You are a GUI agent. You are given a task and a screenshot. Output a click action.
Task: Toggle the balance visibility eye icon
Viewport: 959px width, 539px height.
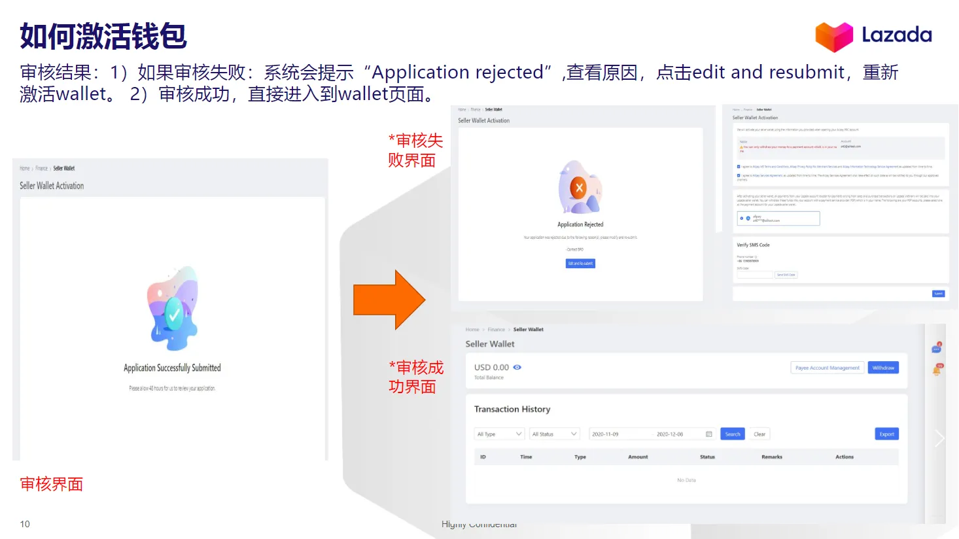point(518,368)
